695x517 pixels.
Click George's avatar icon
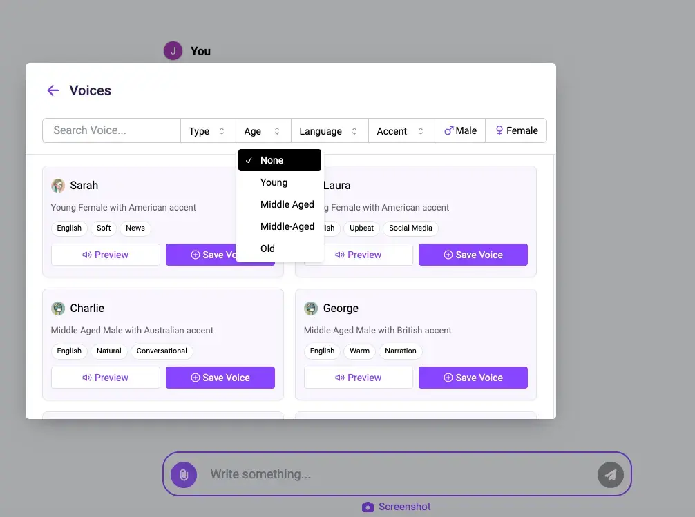coord(311,309)
